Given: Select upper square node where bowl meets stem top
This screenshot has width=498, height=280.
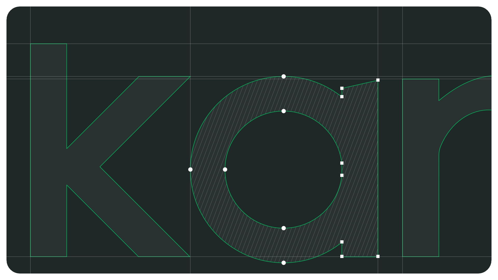Looking at the screenshot, I should [342, 88].
